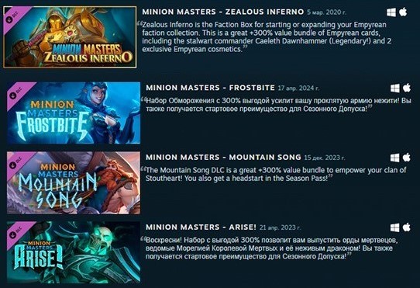The width and height of the screenshot is (420, 288).
Task: Click the DLC badge on Frostbite image
Action: [x=16, y=92]
